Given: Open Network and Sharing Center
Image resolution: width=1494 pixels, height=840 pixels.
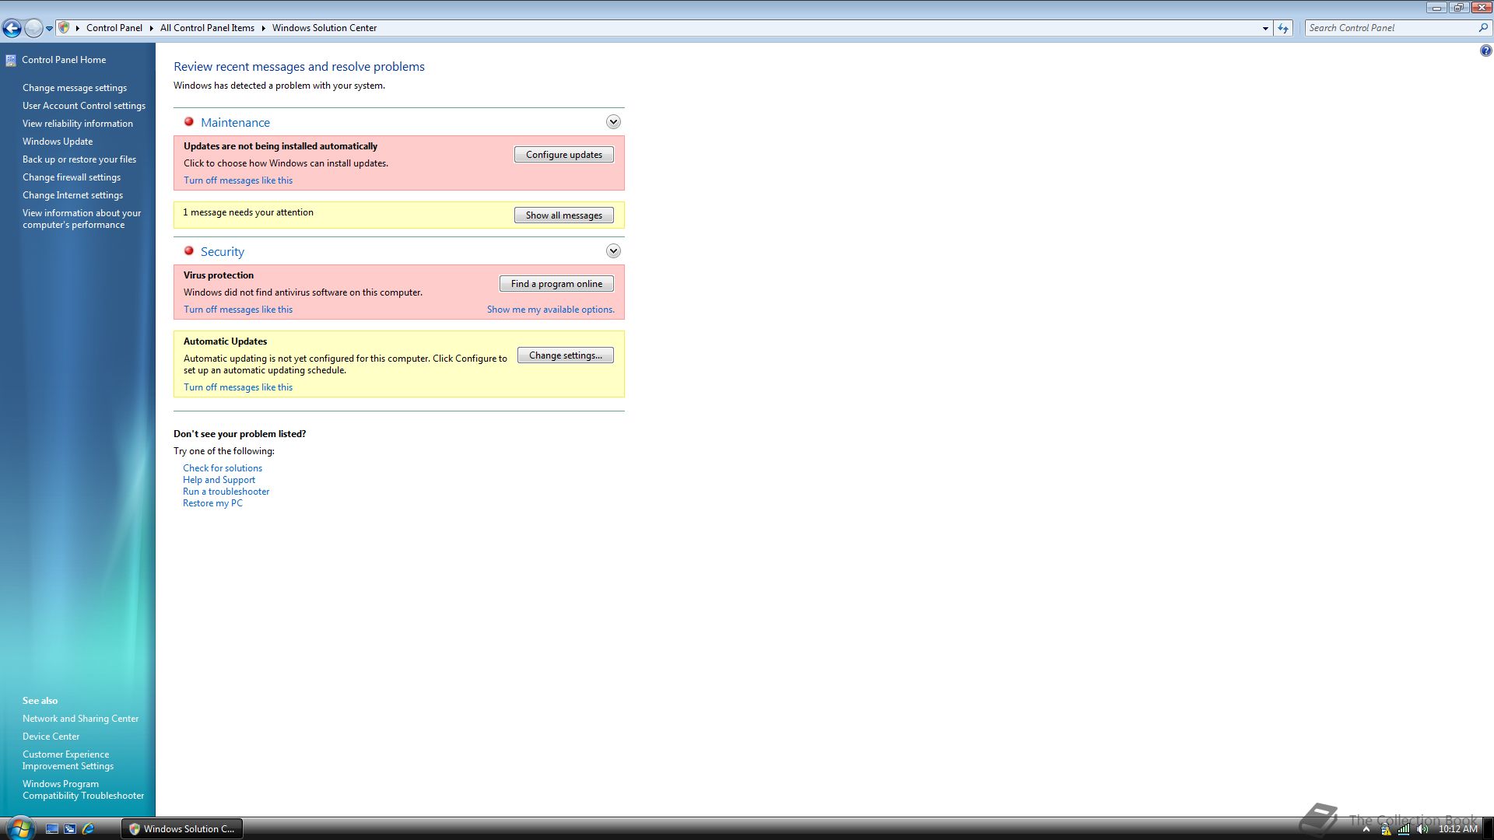Looking at the screenshot, I should pyautogui.click(x=81, y=719).
